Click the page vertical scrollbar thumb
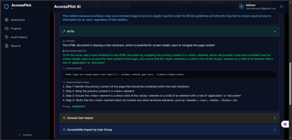Viewport: 292px width, 140px height. [x=290, y=83]
